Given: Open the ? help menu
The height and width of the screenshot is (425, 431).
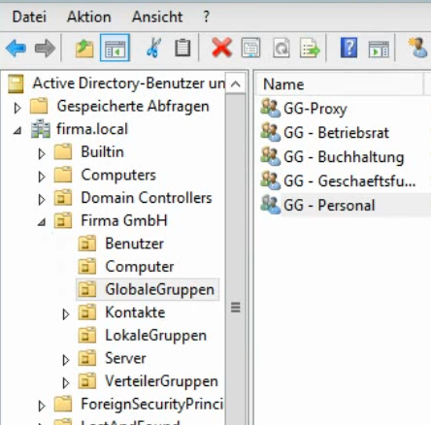Looking at the screenshot, I should [x=207, y=16].
